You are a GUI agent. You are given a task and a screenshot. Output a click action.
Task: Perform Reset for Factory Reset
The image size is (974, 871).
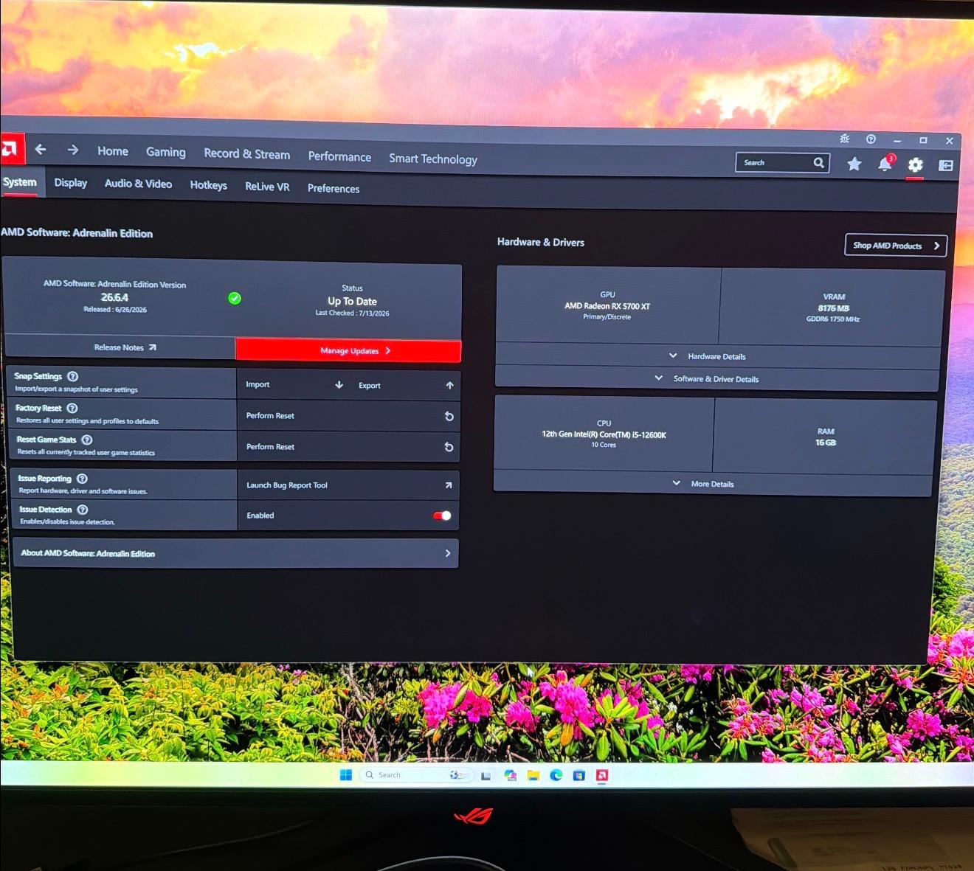click(x=348, y=416)
